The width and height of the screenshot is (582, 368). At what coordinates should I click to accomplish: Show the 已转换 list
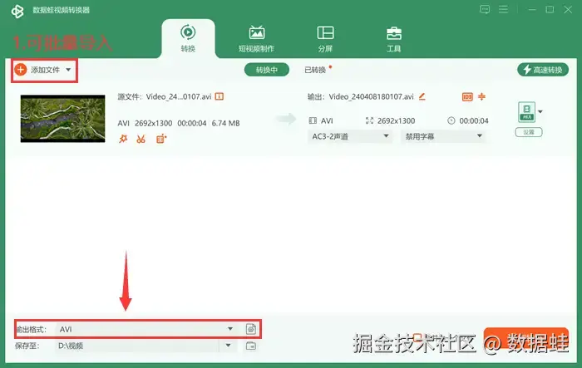pos(315,70)
